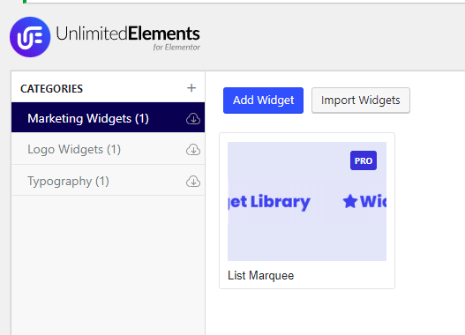Click the Import Widgets button
The image size is (465, 335).
pos(361,100)
